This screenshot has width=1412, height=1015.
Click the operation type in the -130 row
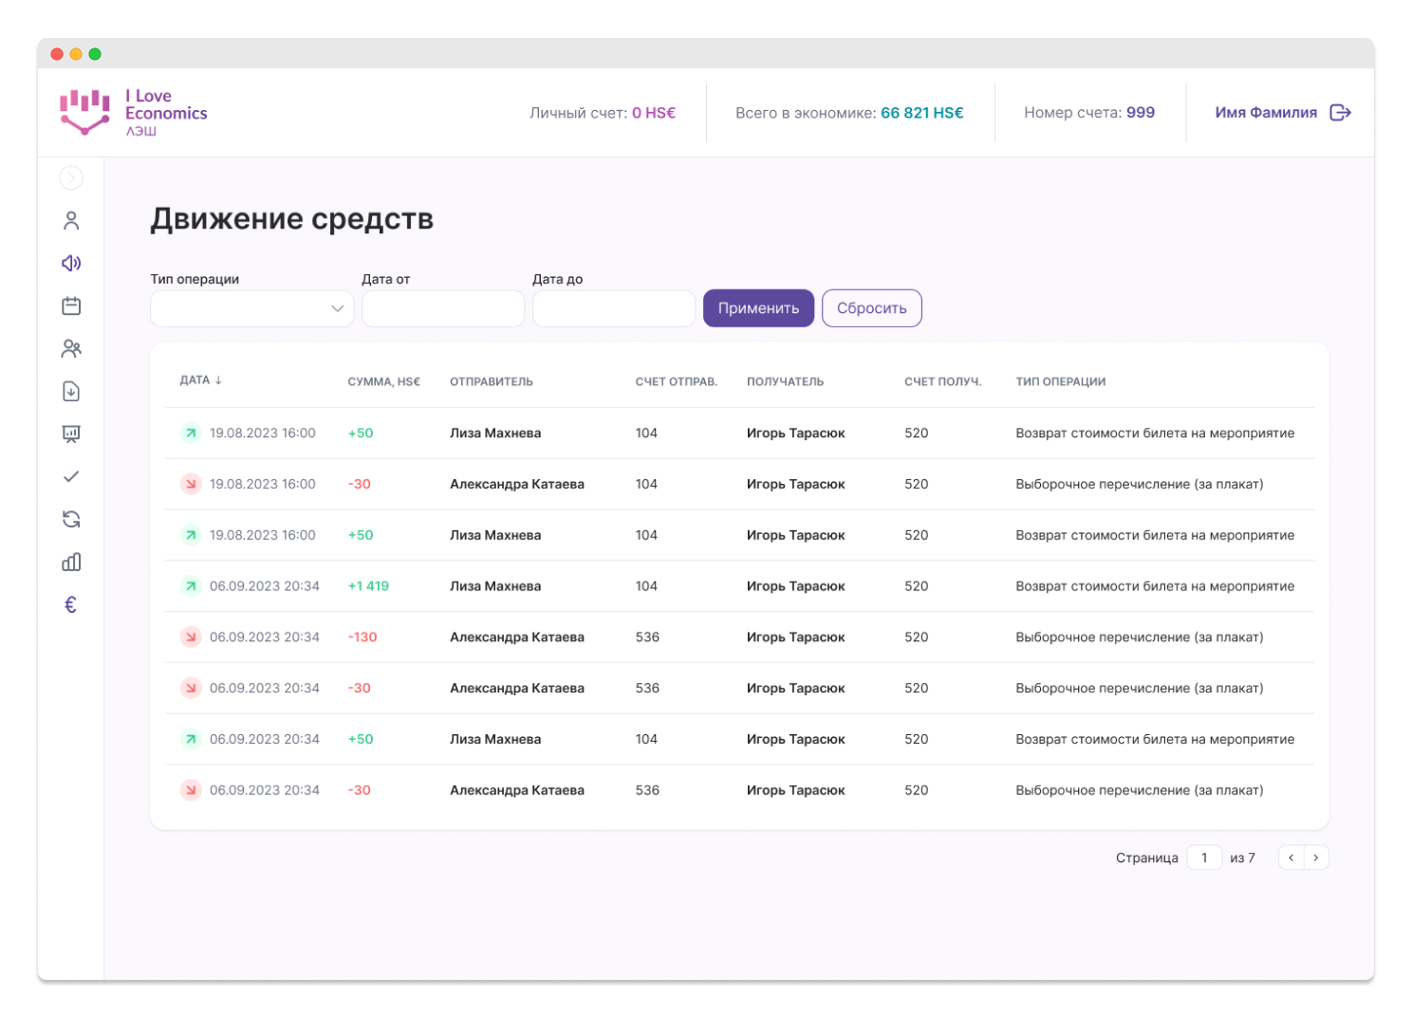coord(1140,637)
